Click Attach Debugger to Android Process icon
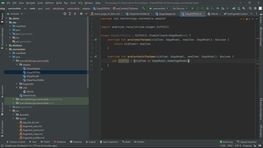This screenshot has width=263, height=148. [223, 8]
